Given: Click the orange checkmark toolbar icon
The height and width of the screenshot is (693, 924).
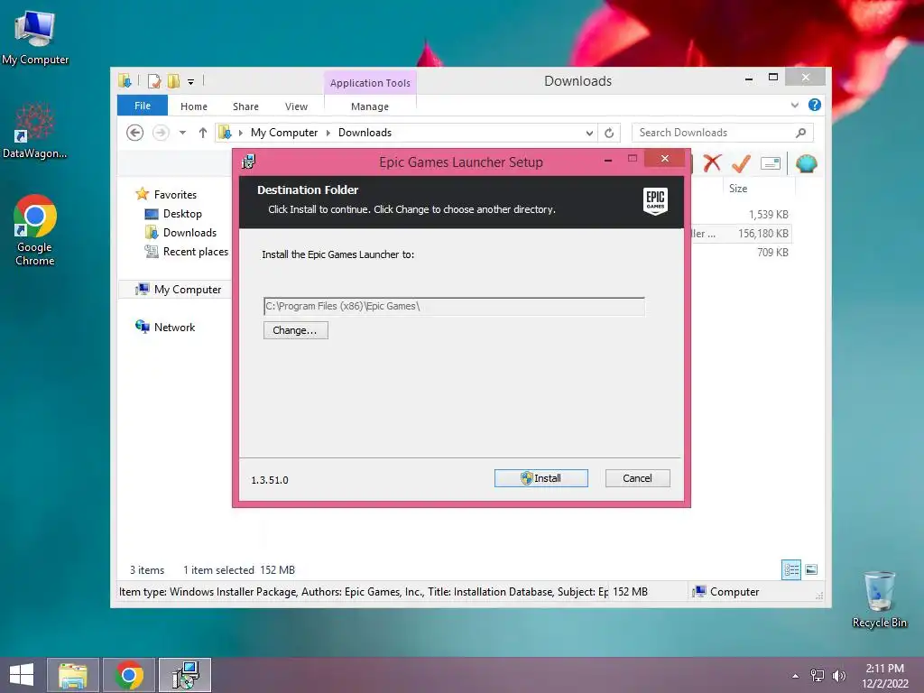Looking at the screenshot, I should [x=741, y=163].
